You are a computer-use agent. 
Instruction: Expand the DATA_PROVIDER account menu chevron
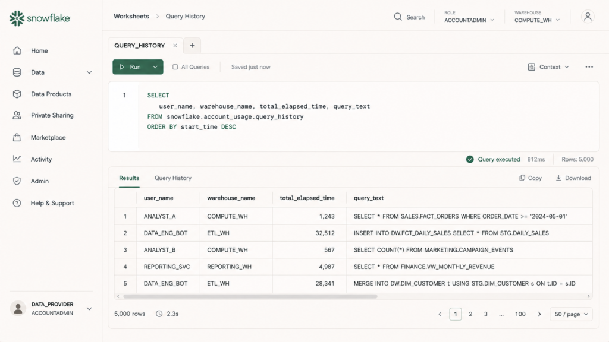click(x=89, y=309)
